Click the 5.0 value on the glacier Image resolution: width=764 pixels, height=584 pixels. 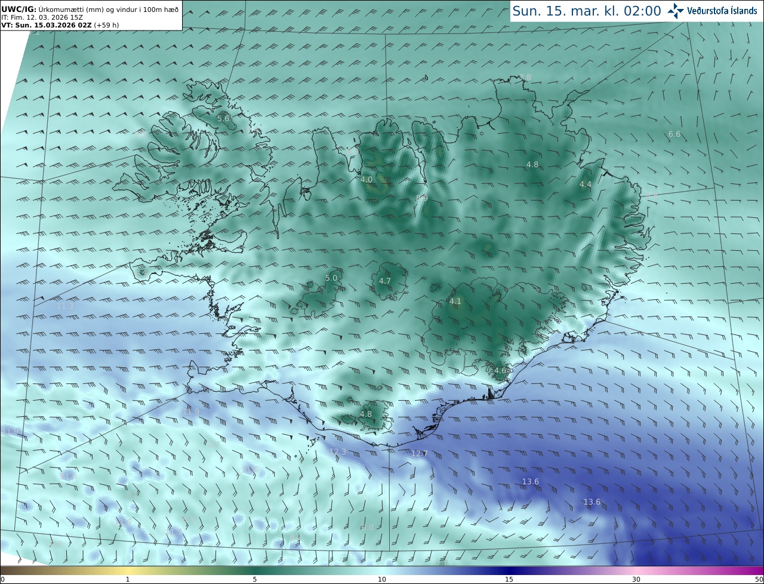(331, 278)
